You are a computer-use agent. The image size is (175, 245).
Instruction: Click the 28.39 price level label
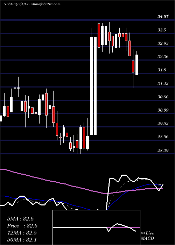coord(163,150)
